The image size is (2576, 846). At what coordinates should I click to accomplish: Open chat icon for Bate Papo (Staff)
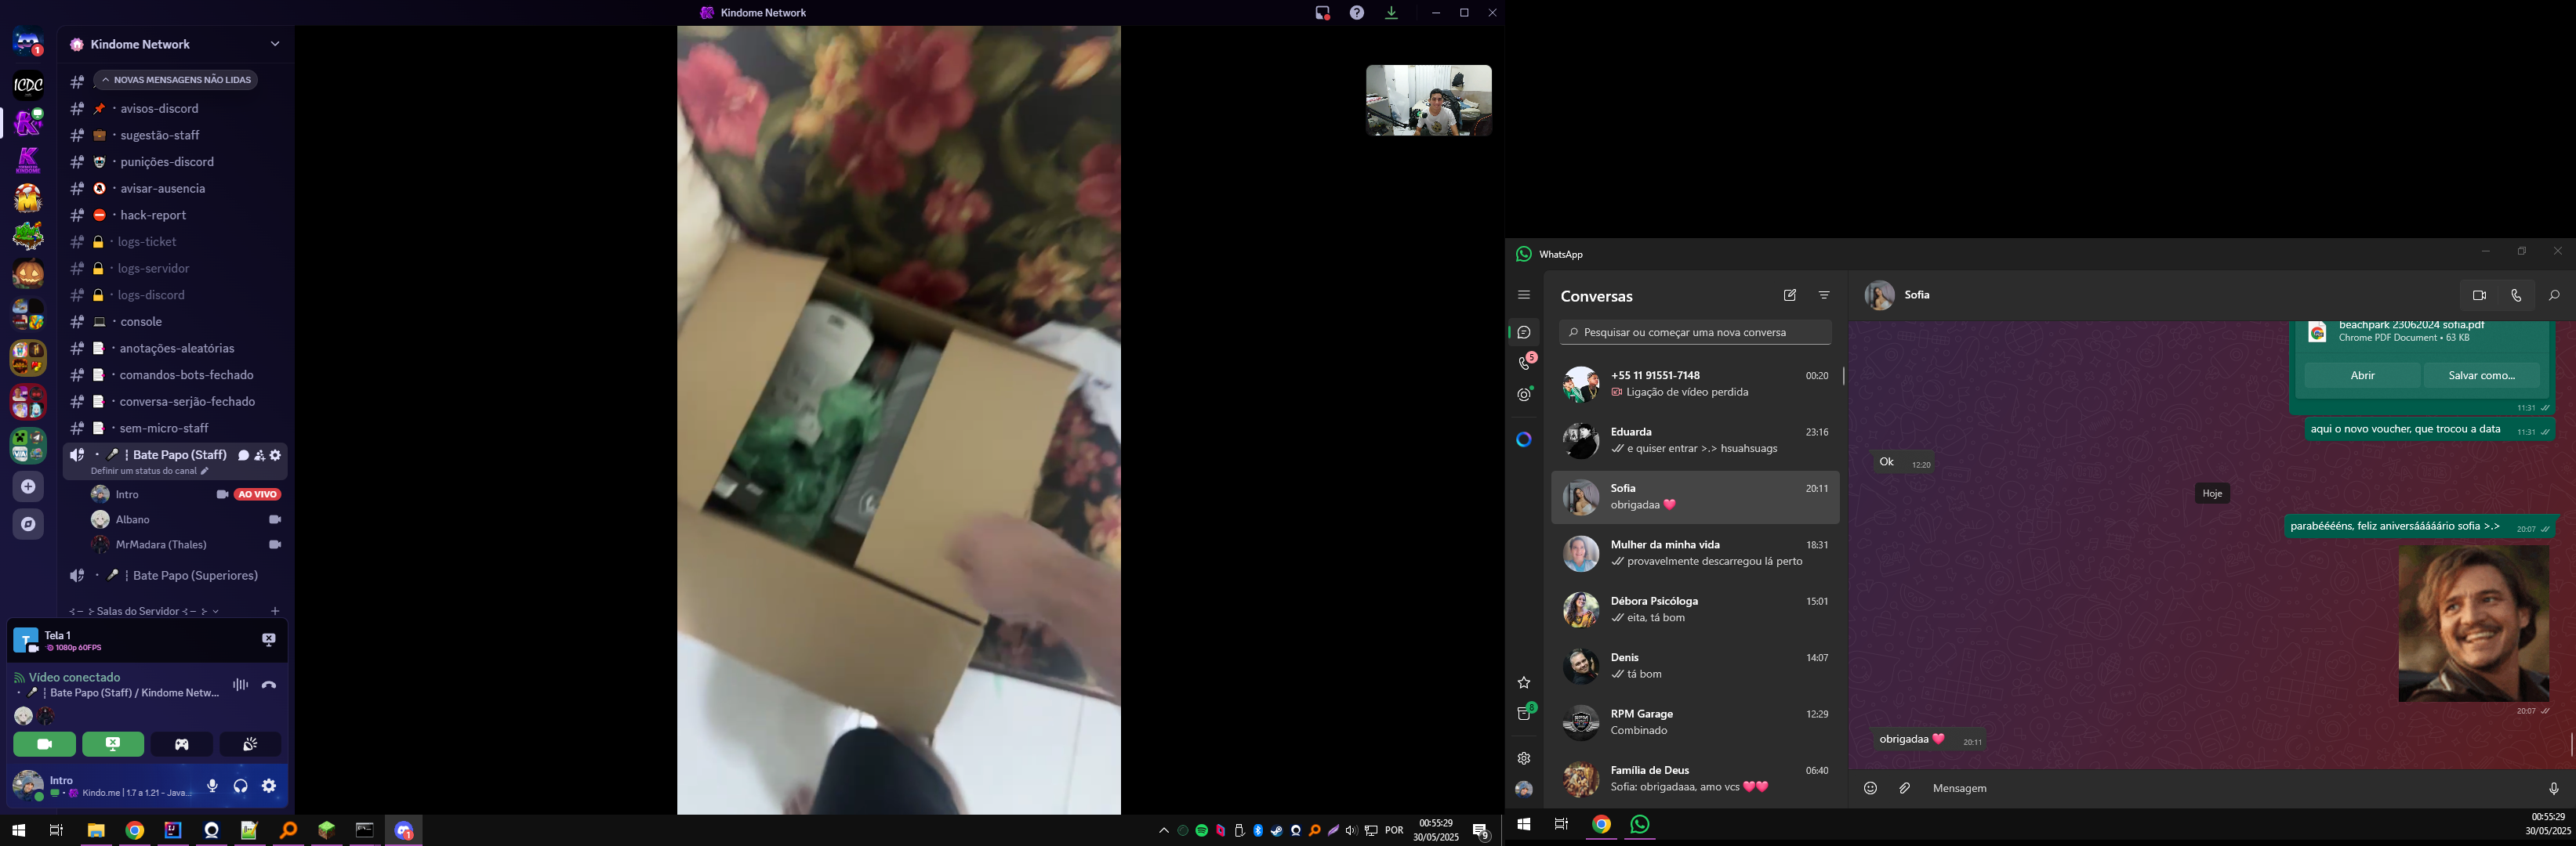coord(243,455)
